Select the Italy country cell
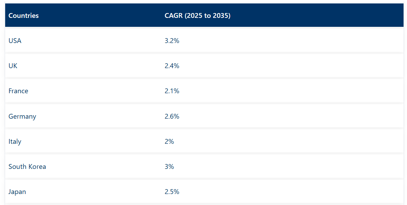This screenshot has width=407, height=205. [x=15, y=141]
